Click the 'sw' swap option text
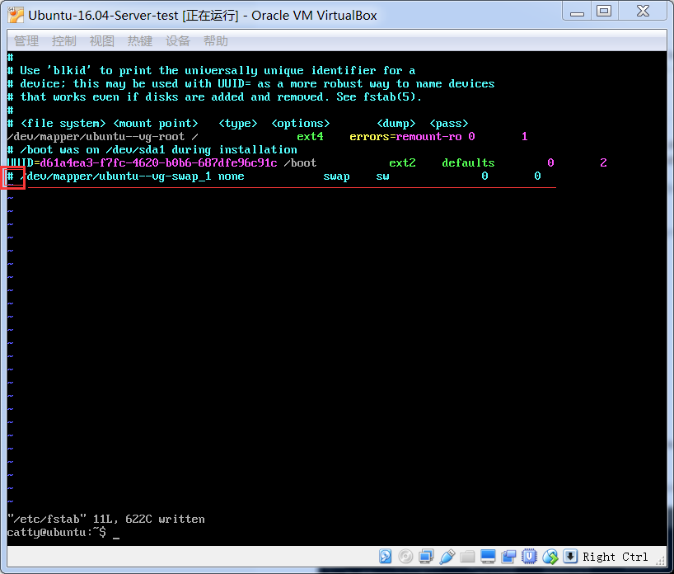Image resolution: width=674 pixels, height=574 pixels. (x=382, y=176)
